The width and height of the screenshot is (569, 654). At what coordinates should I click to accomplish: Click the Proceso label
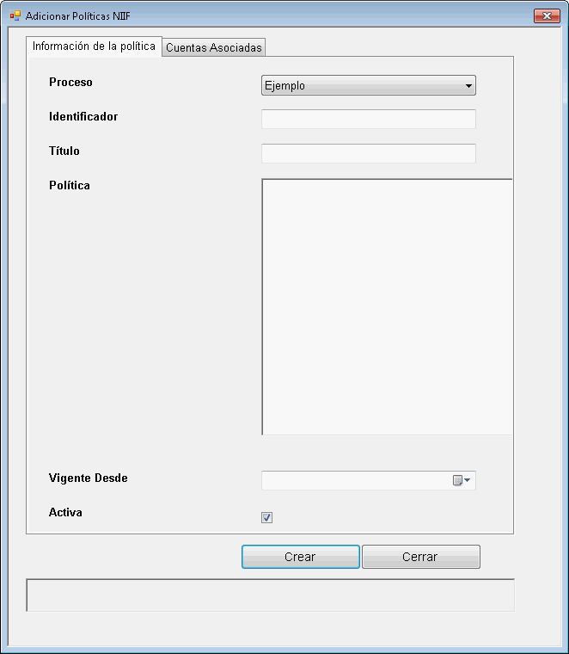[70, 83]
